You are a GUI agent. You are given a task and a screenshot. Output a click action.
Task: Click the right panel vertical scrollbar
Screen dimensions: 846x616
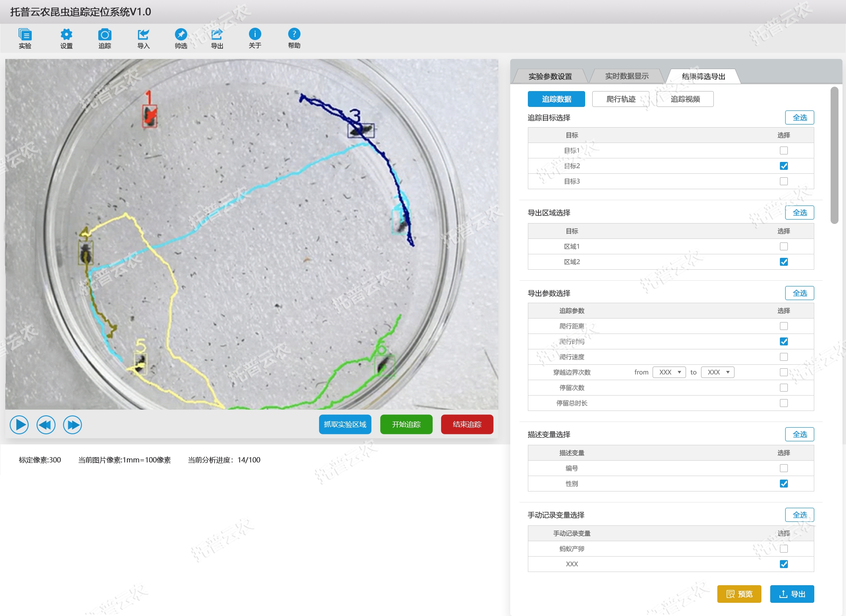tap(834, 155)
